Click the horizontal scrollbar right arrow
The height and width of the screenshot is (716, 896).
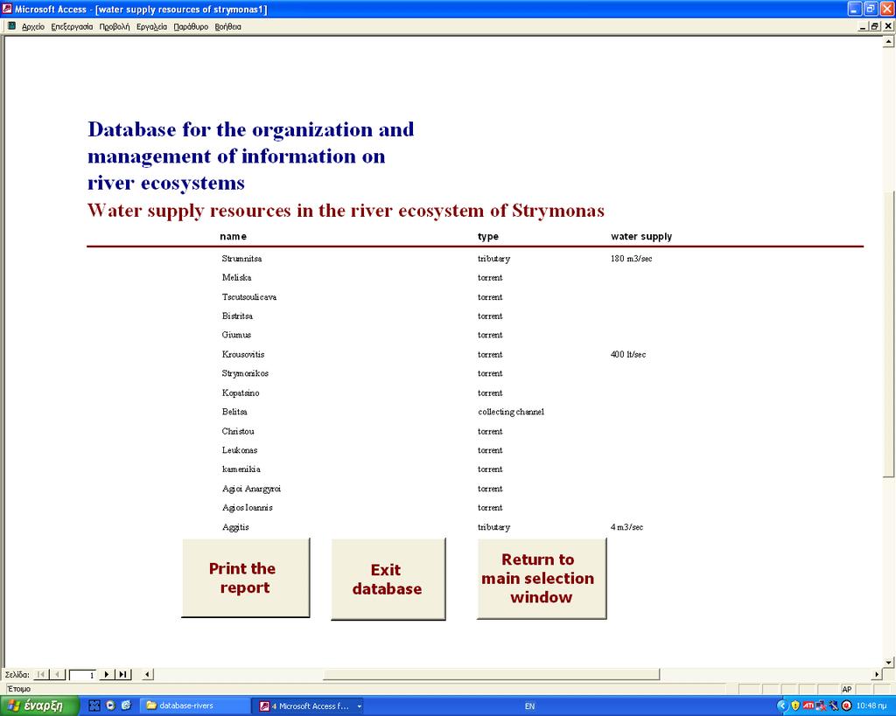[877, 674]
